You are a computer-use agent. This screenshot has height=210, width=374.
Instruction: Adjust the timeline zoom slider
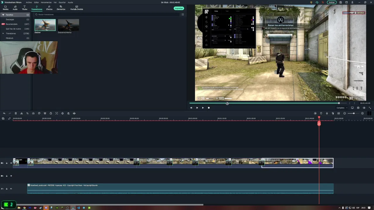coord(354,113)
